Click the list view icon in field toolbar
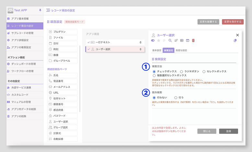This screenshot has height=152, width=252. (x=182, y=41)
